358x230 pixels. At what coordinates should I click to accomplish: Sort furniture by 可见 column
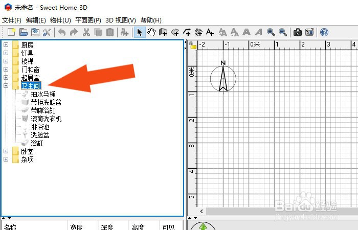tap(171, 226)
